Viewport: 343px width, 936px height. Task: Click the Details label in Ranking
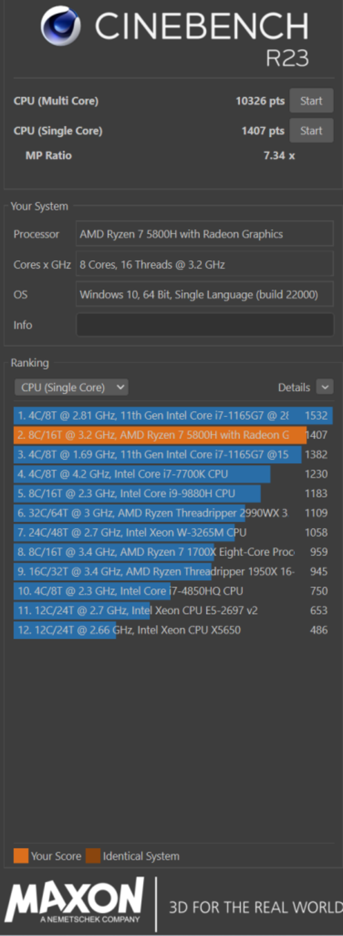294,387
